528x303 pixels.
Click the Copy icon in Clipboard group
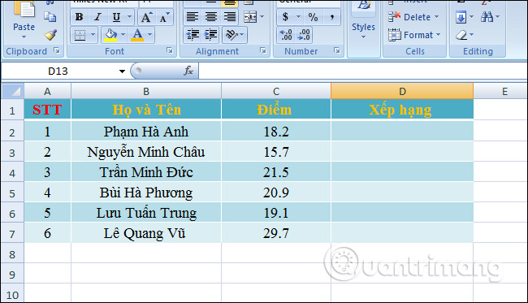click(50, 16)
